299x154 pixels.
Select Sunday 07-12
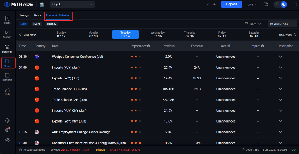click(x=61, y=34)
